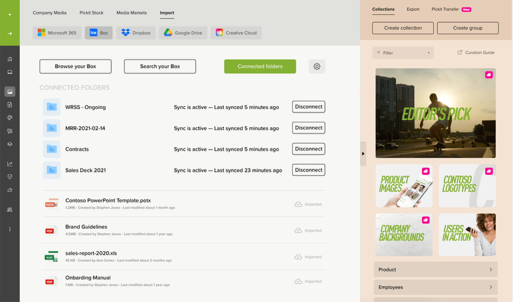513x302 pixels.
Task: Click the shield icon in sidebar
Action: coord(10,177)
